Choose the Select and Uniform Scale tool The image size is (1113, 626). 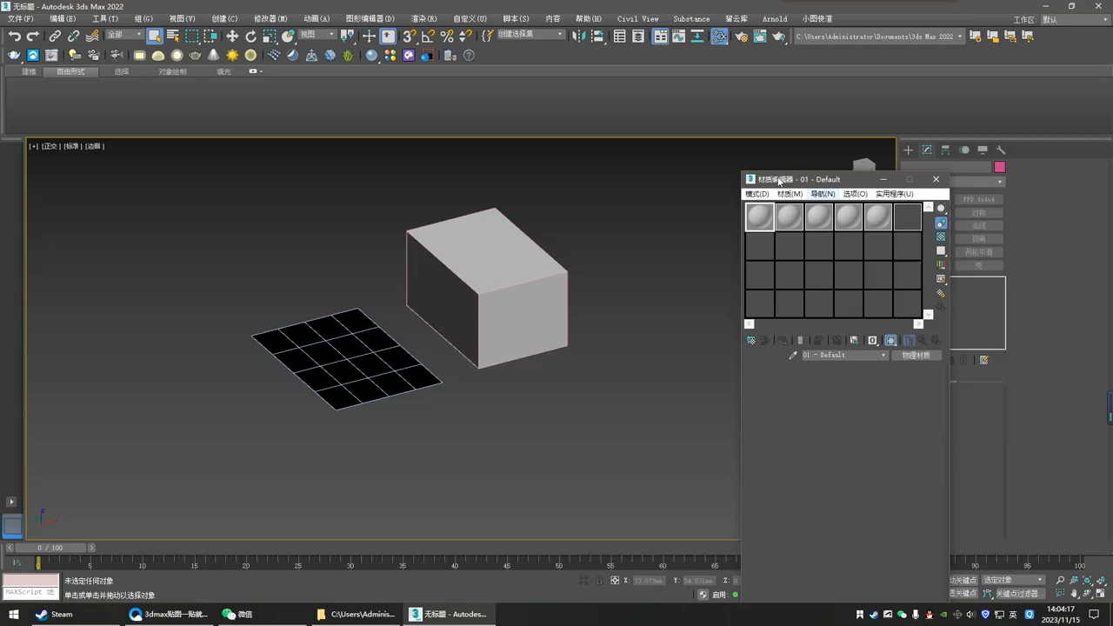[x=270, y=36]
